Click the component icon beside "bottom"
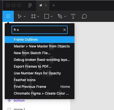The image size is (114, 110). coord(9,100)
